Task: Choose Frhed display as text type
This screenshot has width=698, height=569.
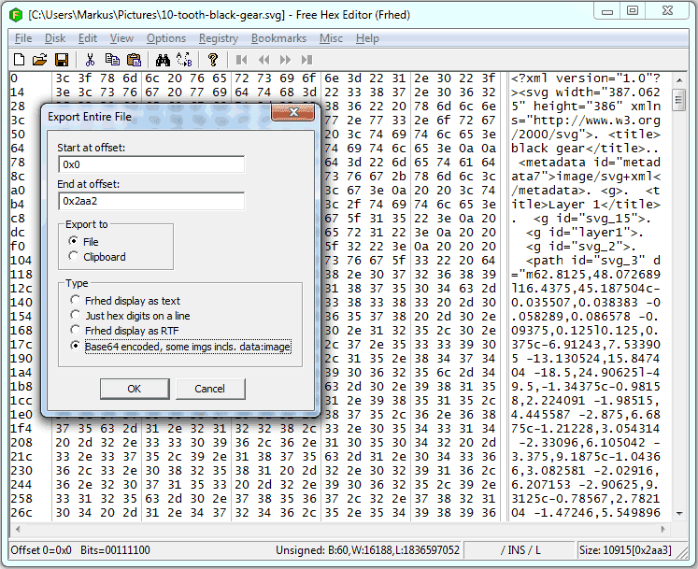Action: coord(76,301)
